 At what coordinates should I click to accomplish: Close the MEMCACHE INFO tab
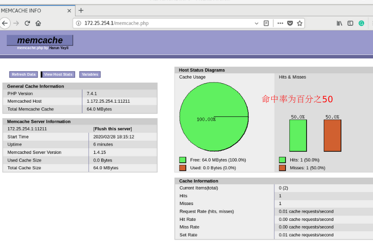click(69, 11)
